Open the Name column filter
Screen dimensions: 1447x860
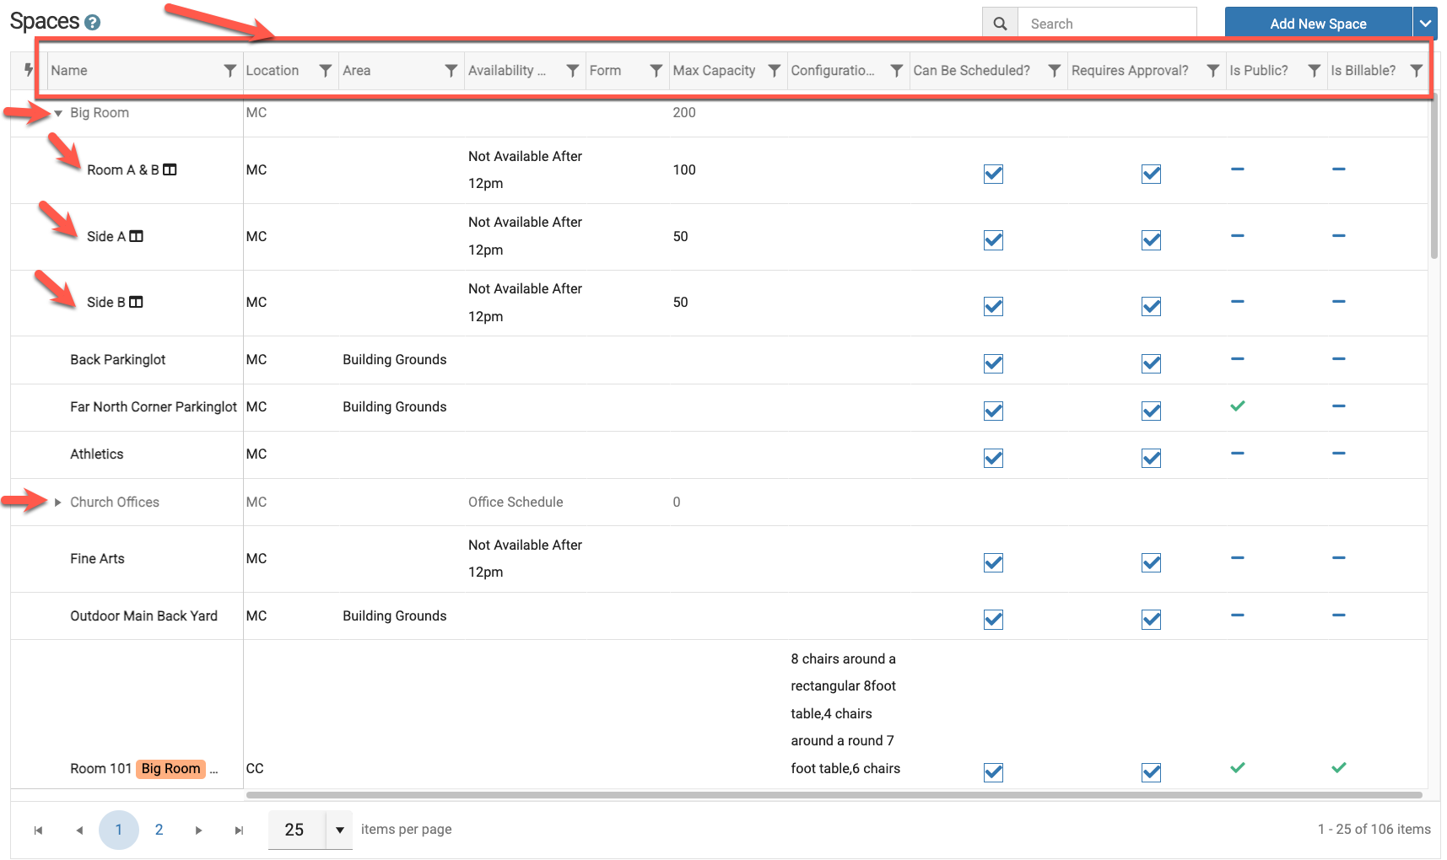tap(229, 71)
